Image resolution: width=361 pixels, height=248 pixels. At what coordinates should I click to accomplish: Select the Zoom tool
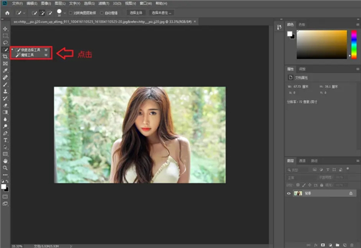5,168
